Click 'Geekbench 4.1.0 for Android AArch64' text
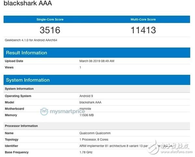Screen dimensions: 195x157 coord(31,40)
